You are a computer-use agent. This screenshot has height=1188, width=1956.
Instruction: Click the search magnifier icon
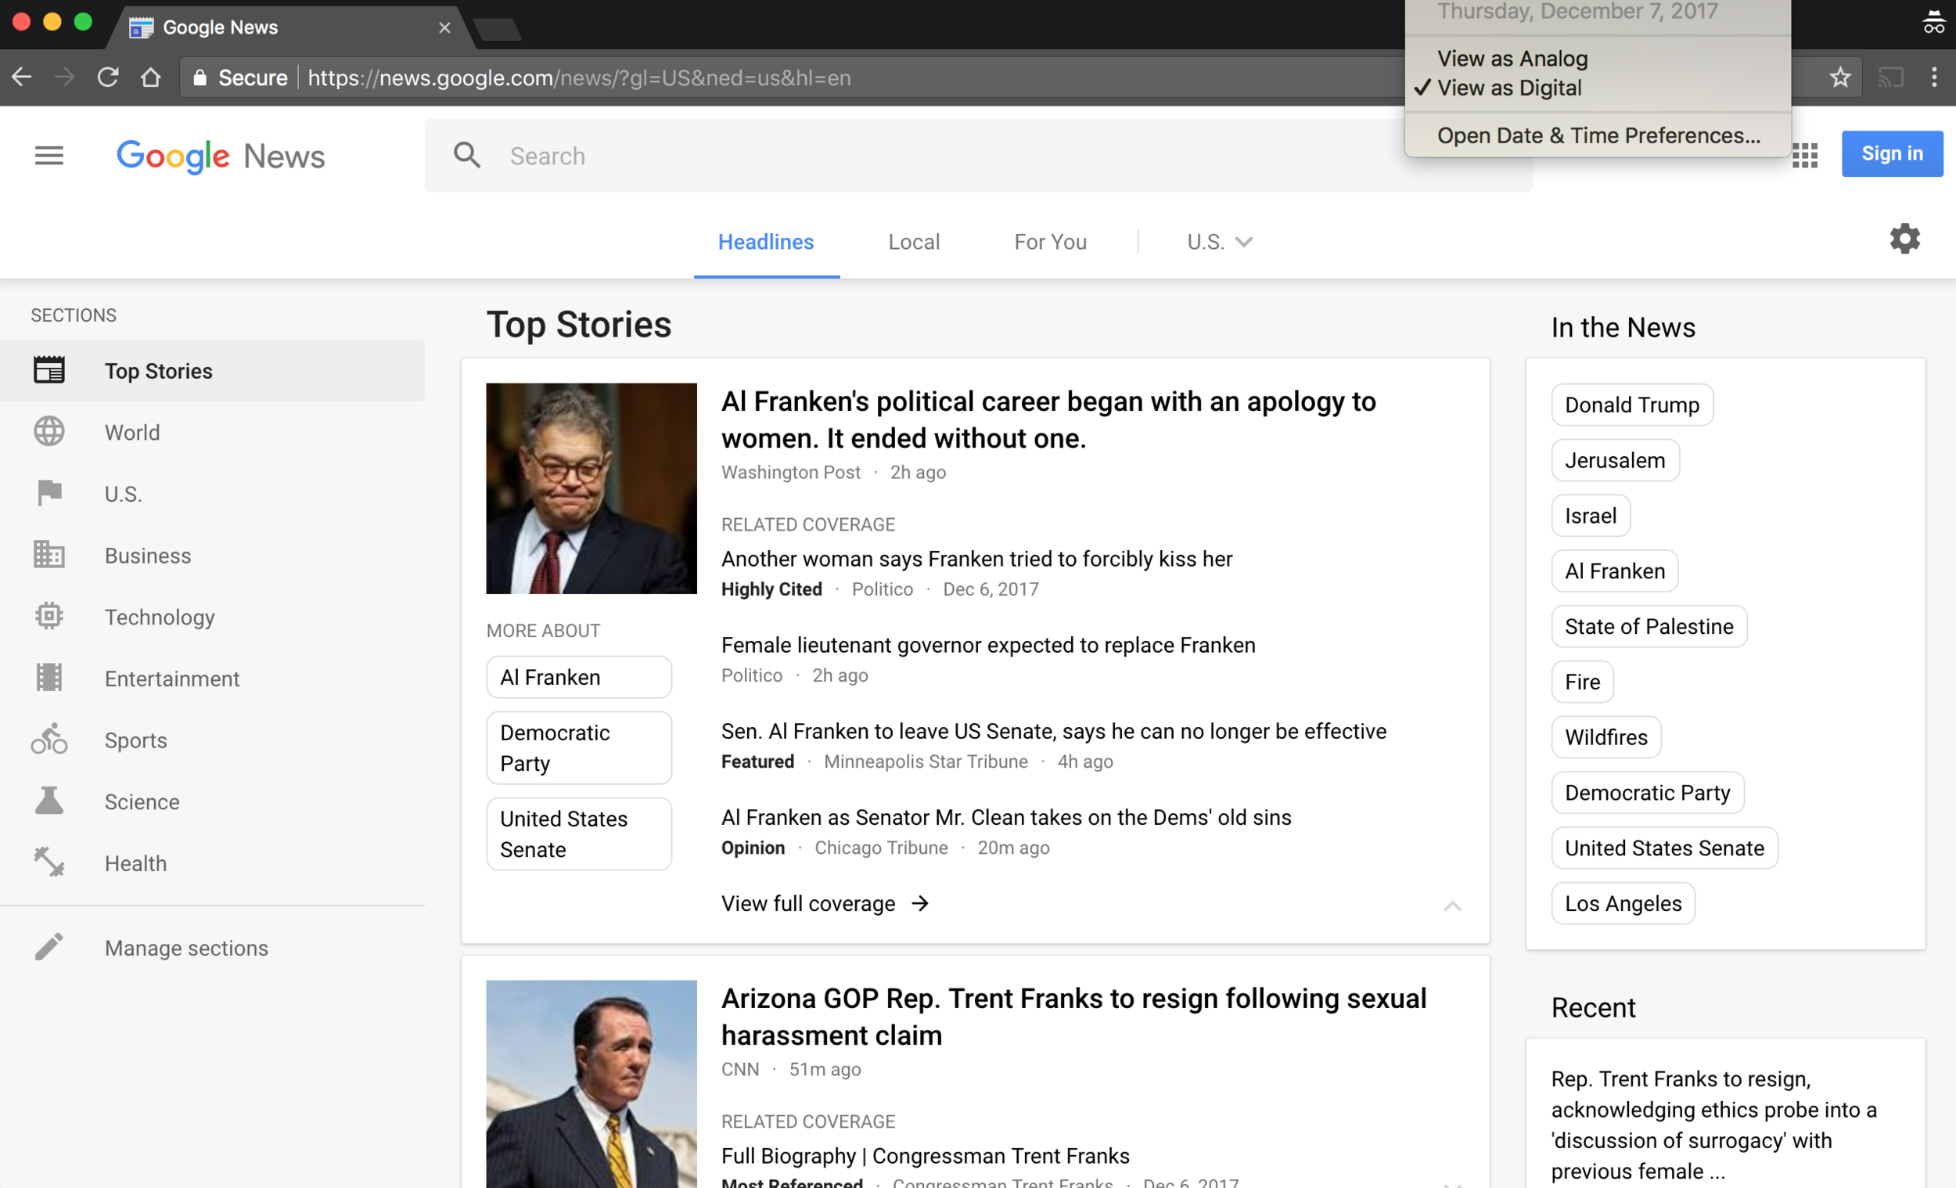click(467, 156)
